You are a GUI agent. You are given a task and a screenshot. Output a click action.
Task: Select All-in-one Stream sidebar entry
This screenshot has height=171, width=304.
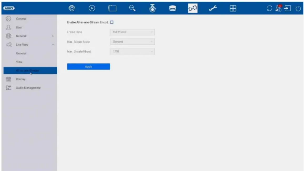[x=30, y=70]
